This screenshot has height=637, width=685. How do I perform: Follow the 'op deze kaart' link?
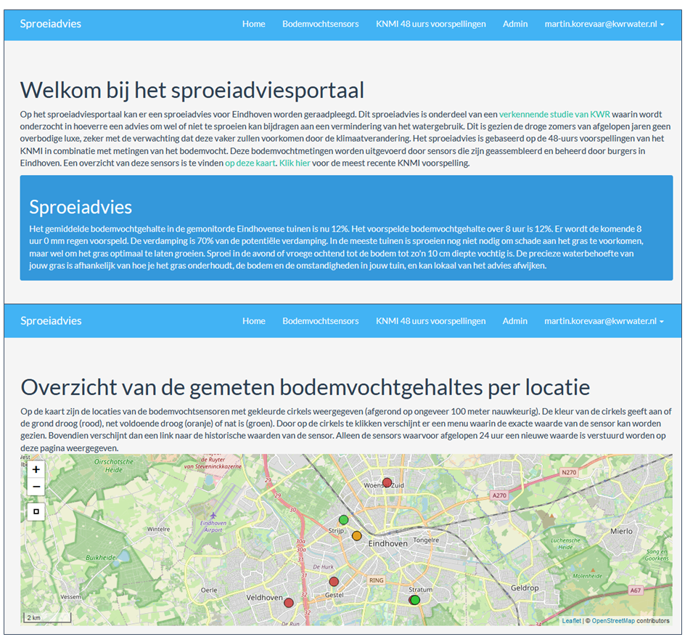point(250,163)
